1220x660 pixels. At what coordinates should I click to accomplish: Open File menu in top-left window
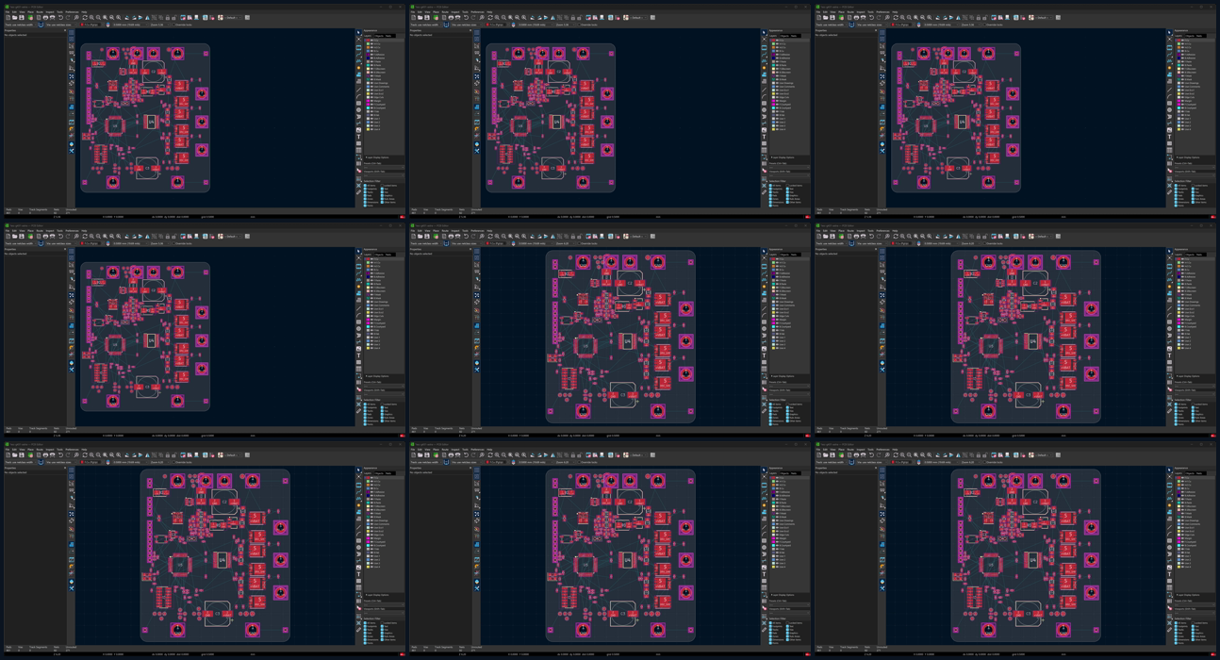coord(8,12)
